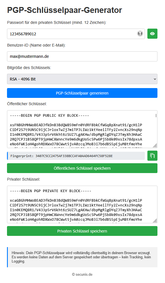Click the Bitgröße des Schlüssels label

pos(29,68)
